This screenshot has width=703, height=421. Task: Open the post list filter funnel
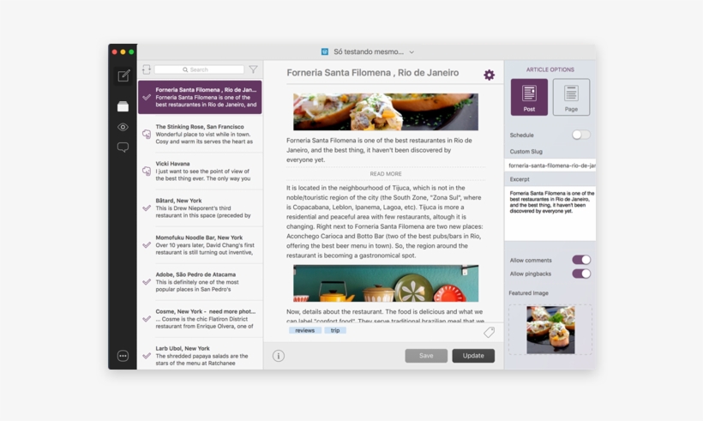click(x=253, y=69)
